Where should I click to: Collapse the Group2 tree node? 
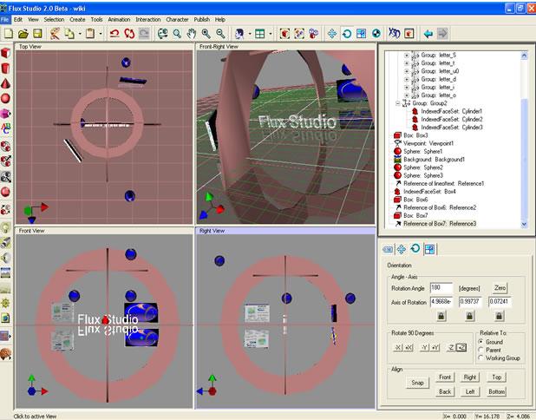[x=397, y=103]
